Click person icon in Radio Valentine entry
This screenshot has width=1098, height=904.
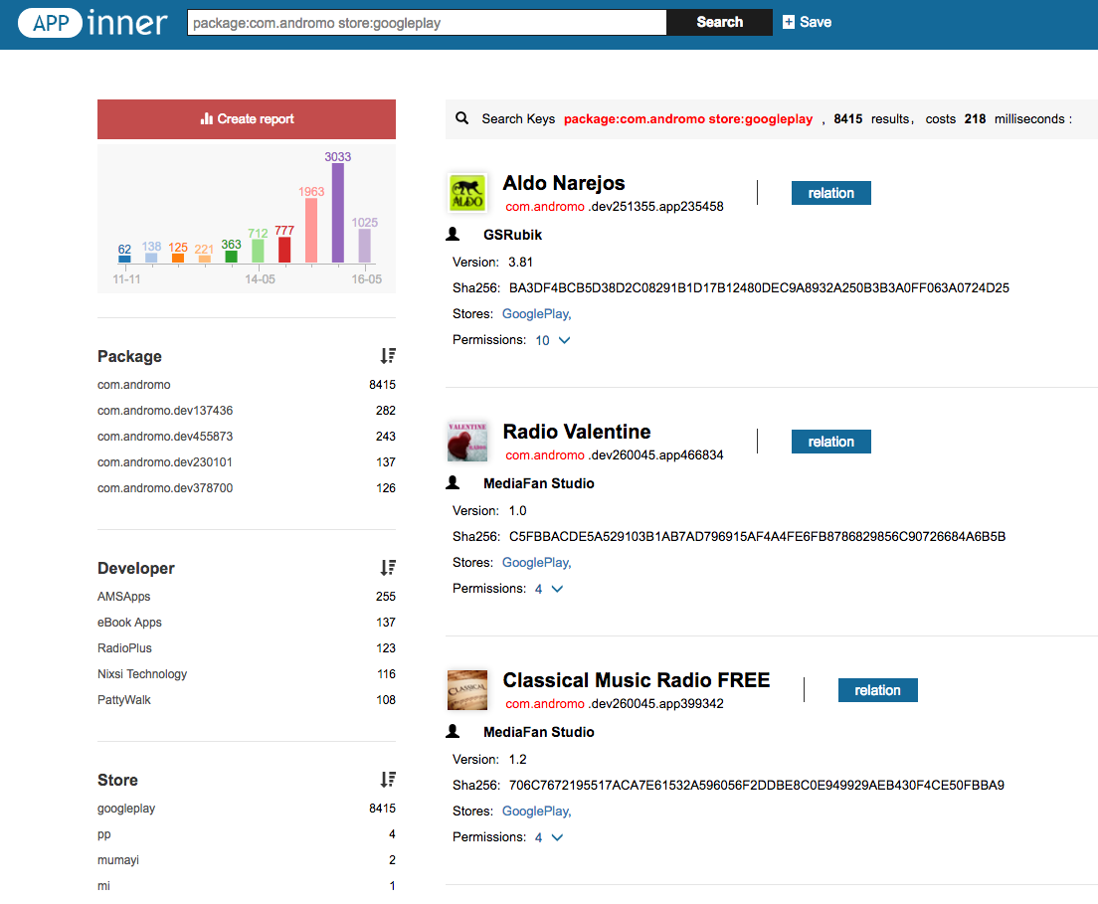point(454,482)
